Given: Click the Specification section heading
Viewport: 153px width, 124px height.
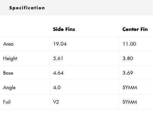Looking at the screenshot, I should [x=27, y=8].
